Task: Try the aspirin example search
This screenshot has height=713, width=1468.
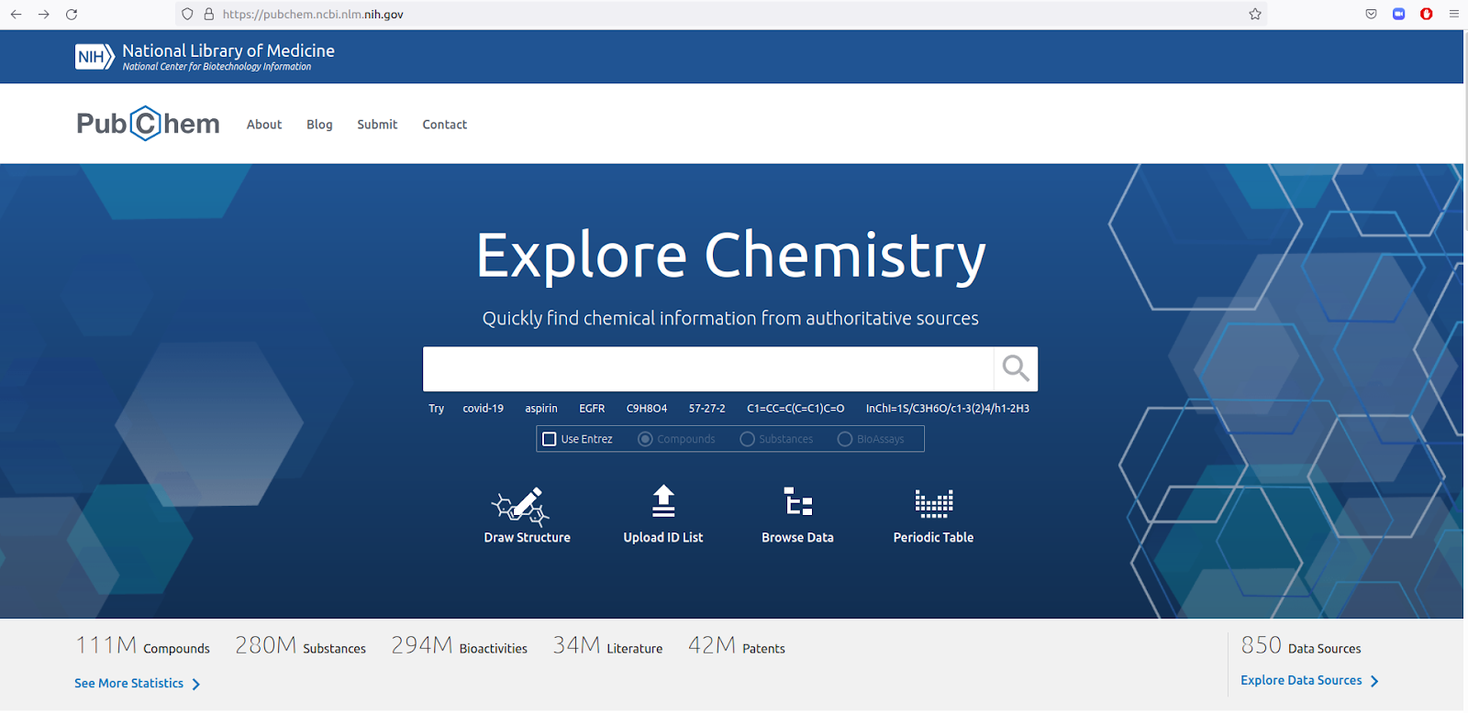Action: click(541, 409)
